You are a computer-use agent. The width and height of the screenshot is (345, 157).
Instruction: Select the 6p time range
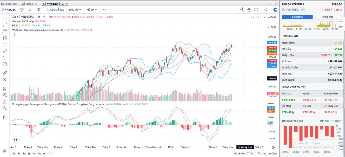(24, 154)
